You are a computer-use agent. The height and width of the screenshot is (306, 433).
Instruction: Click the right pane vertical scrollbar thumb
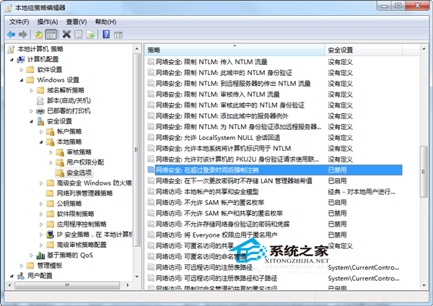[x=424, y=172]
